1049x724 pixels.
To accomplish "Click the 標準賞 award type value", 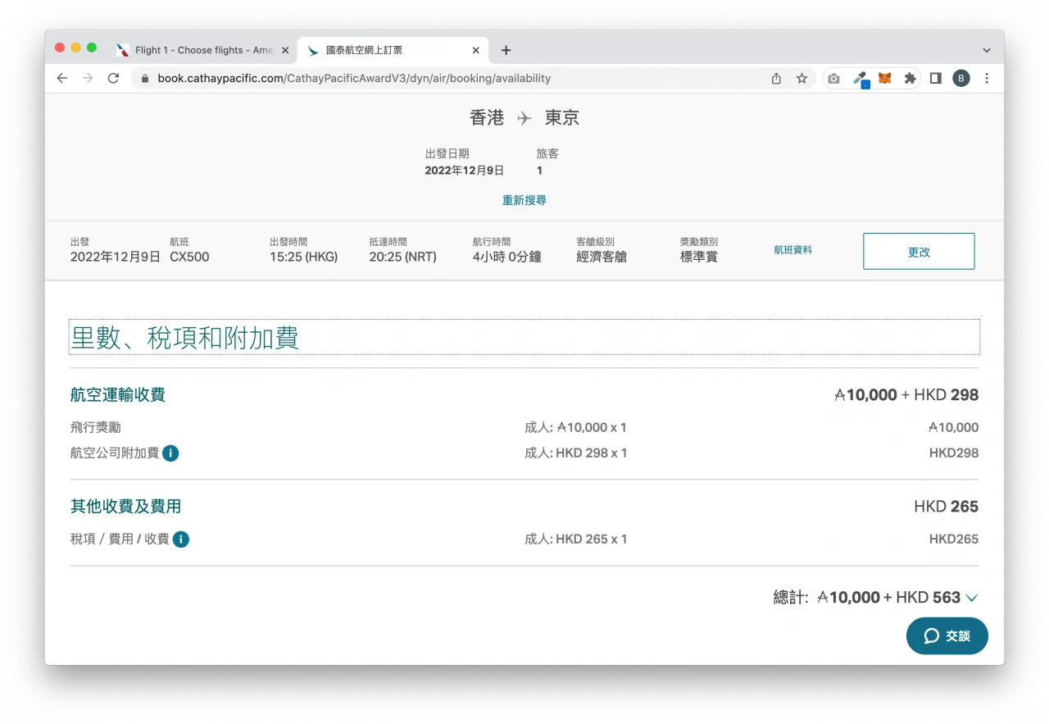I will coord(699,257).
